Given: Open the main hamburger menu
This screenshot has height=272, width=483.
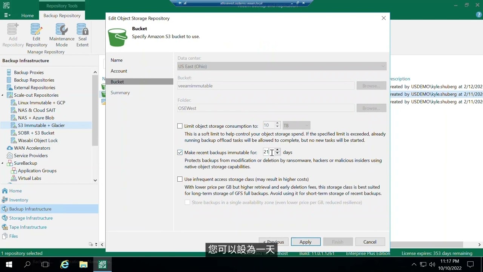Looking at the screenshot, I should [x=7, y=15].
